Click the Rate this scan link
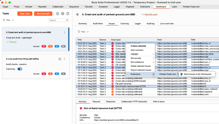The width and height of the screenshot is (219, 124). tap(151, 14)
